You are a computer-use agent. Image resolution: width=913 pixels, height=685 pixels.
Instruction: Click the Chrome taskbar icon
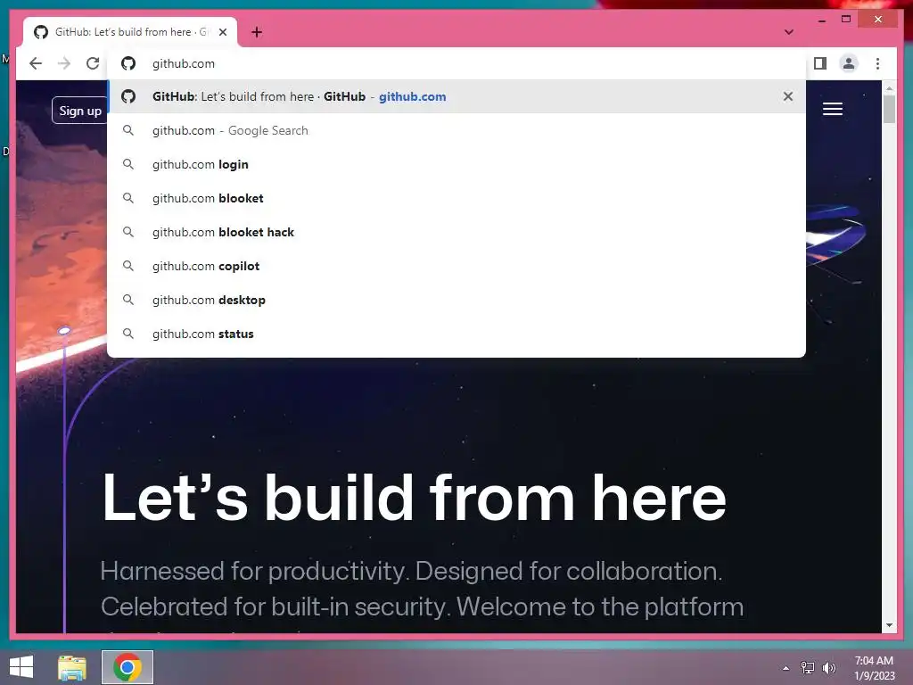pos(127,667)
